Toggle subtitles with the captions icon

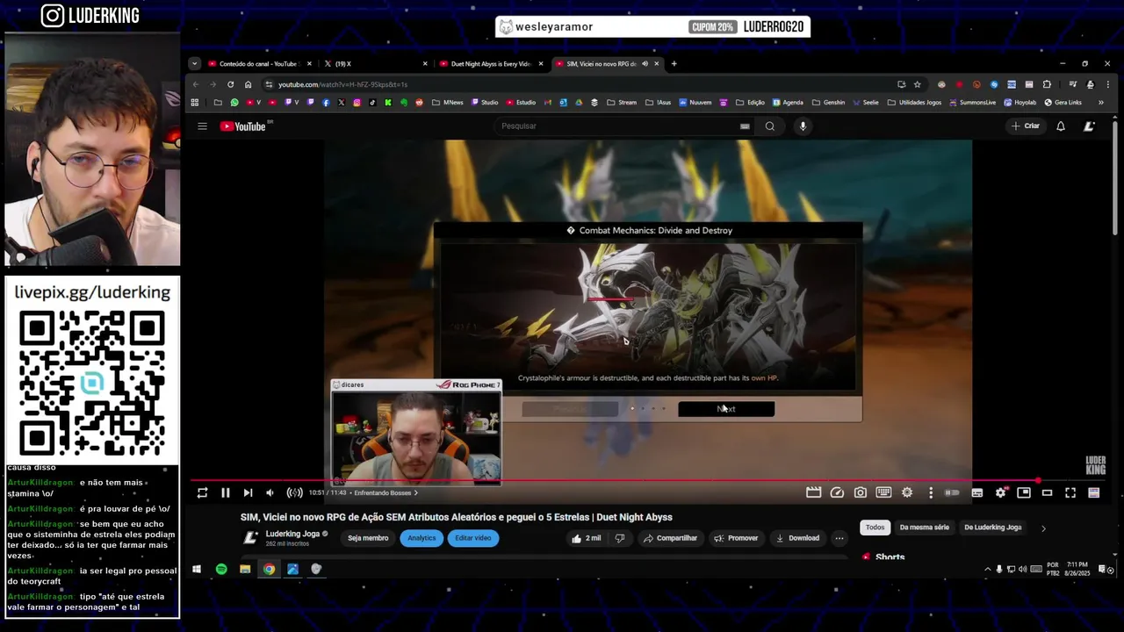976,493
